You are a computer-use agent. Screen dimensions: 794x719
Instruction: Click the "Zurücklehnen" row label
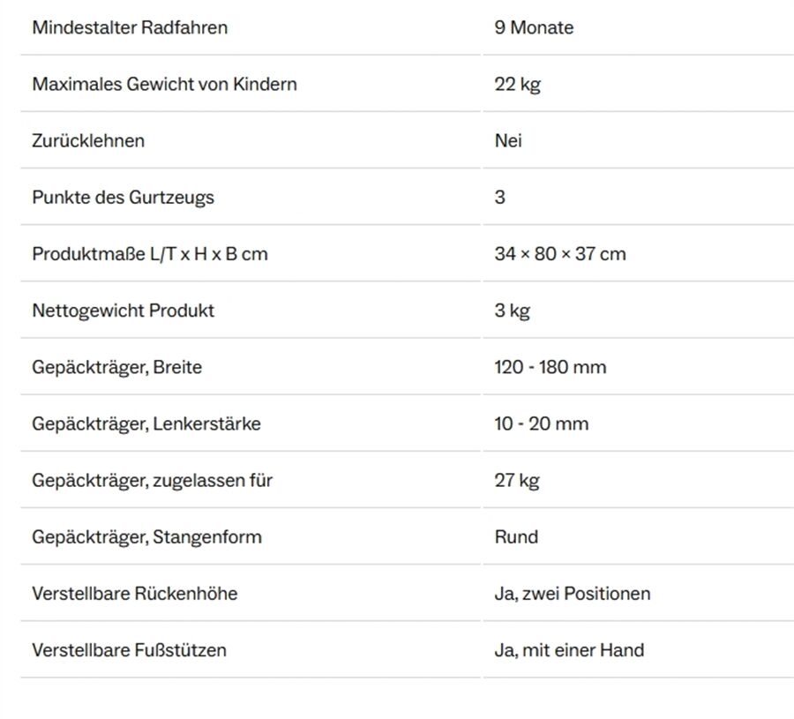pyautogui.click(x=88, y=140)
